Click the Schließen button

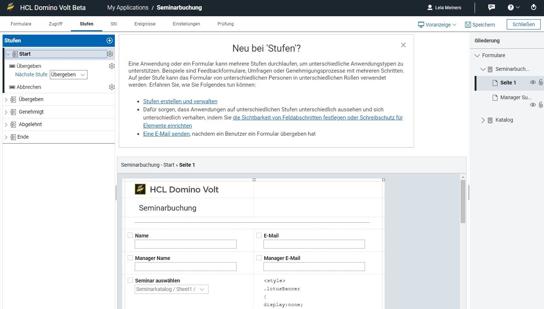pyautogui.click(x=523, y=24)
